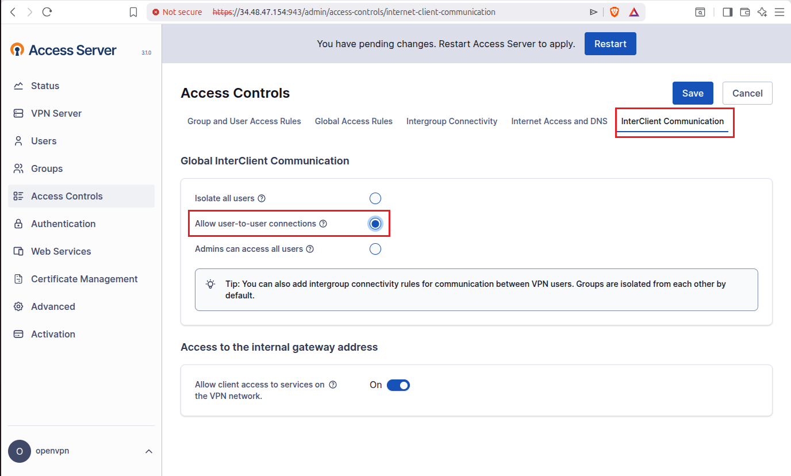Select Admins can access all users radio
This screenshot has width=791, height=476.
tap(375, 249)
